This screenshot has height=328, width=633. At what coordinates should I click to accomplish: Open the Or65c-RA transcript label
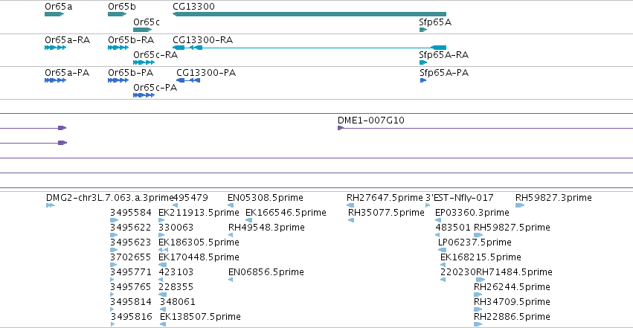pyautogui.click(x=155, y=55)
